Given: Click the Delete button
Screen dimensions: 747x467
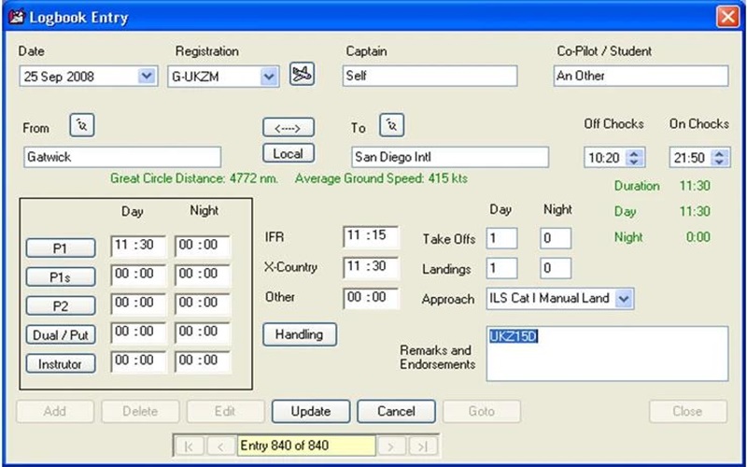Looking at the screenshot, I should tap(140, 411).
